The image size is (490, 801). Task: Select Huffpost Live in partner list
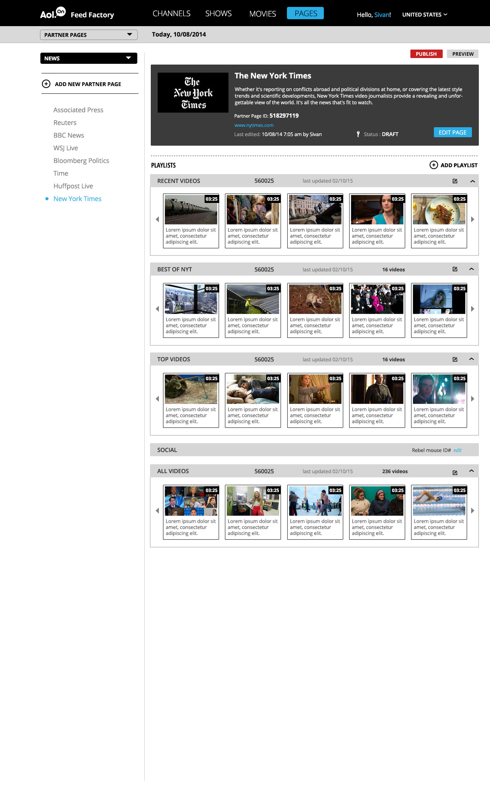pyautogui.click(x=73, y=186)
